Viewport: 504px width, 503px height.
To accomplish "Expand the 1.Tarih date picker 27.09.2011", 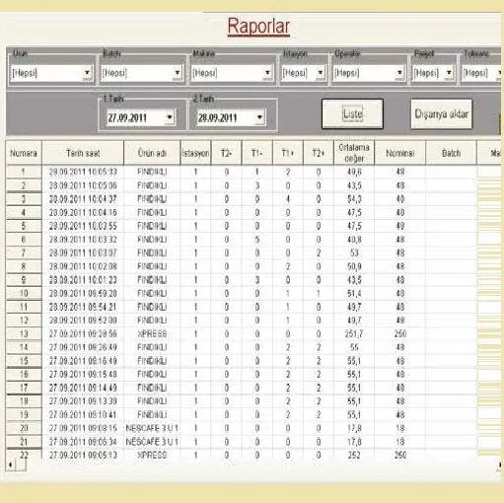I will tap(170, 117).
